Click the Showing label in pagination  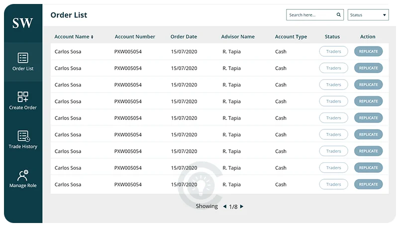pyautogui.click(x=206, y=206)
